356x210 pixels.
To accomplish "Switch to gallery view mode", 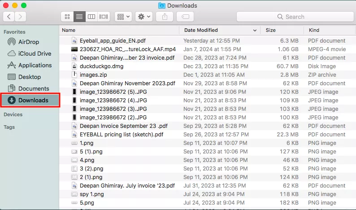I will point(104,17).
